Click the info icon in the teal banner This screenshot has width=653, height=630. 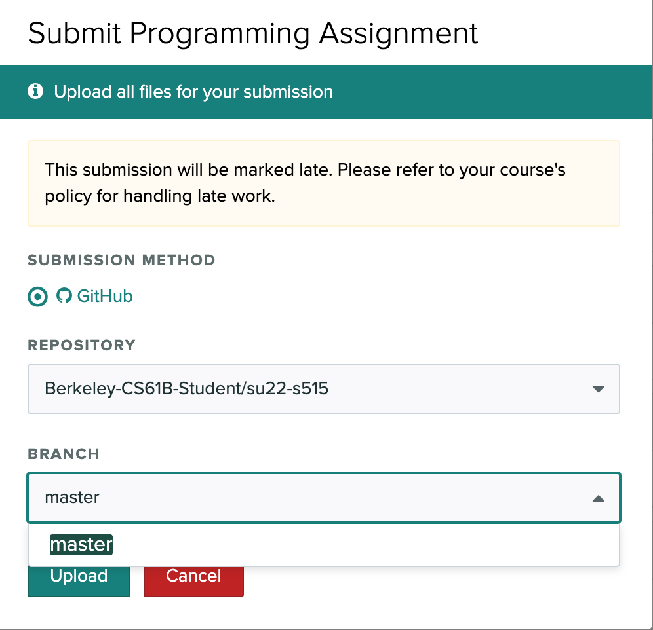click(x=35, y=91)
